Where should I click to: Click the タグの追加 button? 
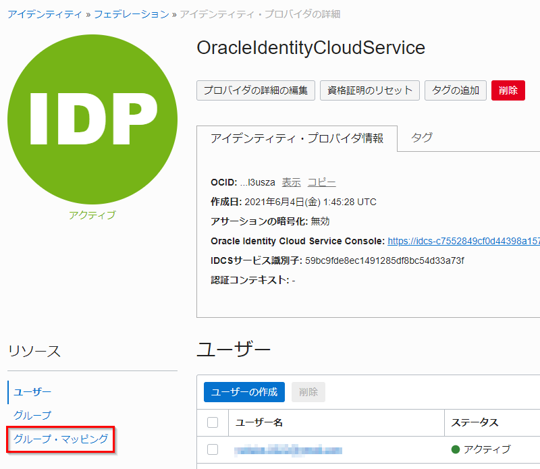tap(456, 90)
